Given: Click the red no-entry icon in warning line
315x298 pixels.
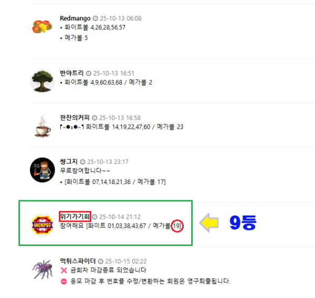Looking at the screenshot, I should click(x=64, y=281).
